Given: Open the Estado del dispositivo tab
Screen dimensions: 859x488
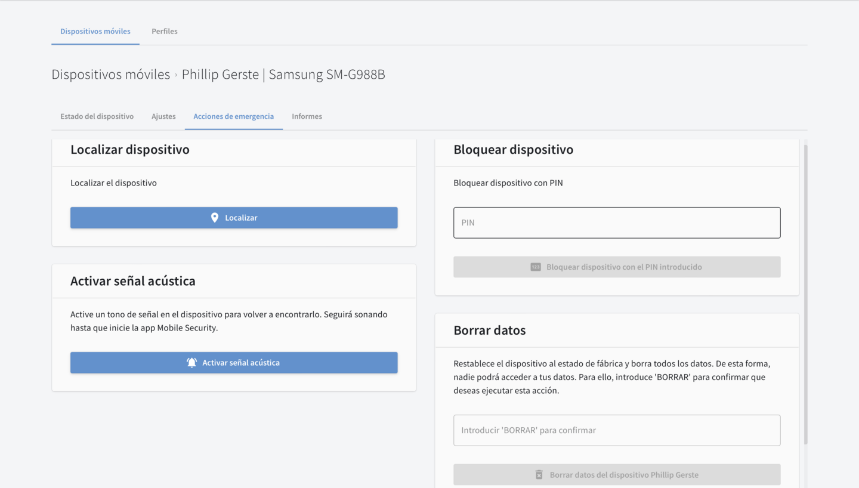Looking at the screenshot, I should pos(97,116).
